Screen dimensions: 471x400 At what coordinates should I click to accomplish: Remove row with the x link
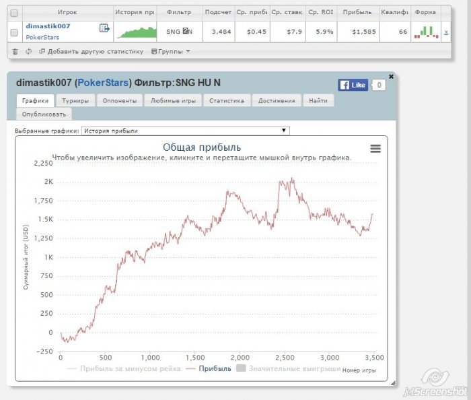click(446, 32)
